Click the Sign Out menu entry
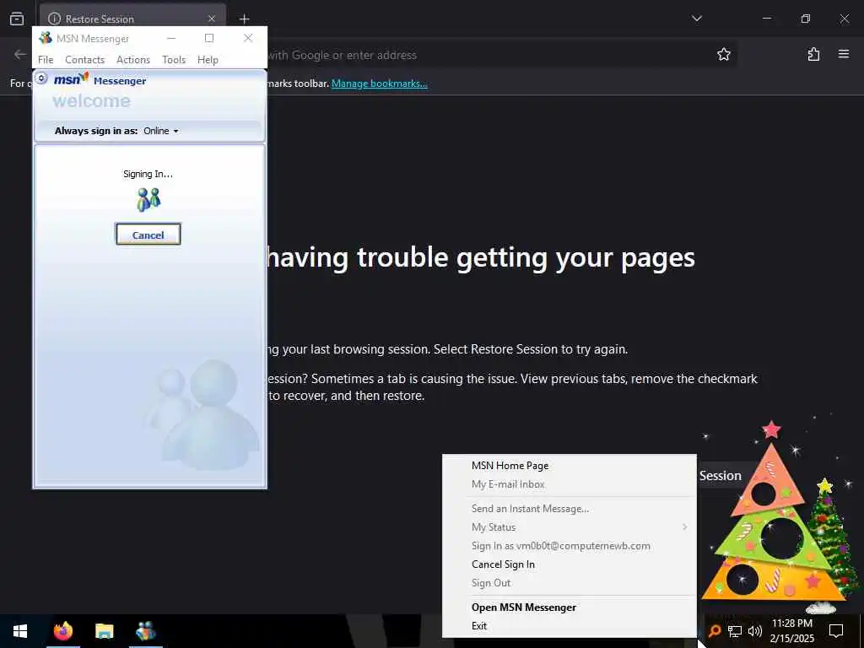864x648 pixels. click(x=570, y=583)
